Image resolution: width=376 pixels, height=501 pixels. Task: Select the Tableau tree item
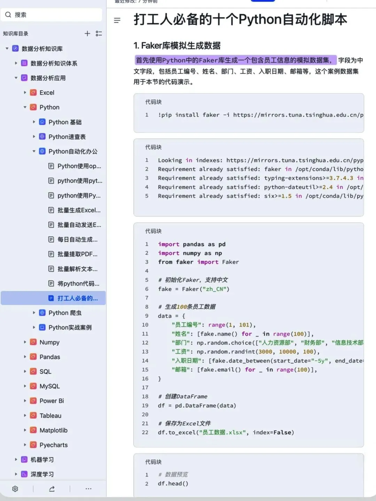pyautogui.click(x=50, y=415)
